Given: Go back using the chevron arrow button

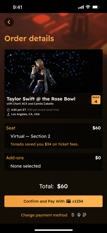Looking at the screenshot, I should click(9, 22).
